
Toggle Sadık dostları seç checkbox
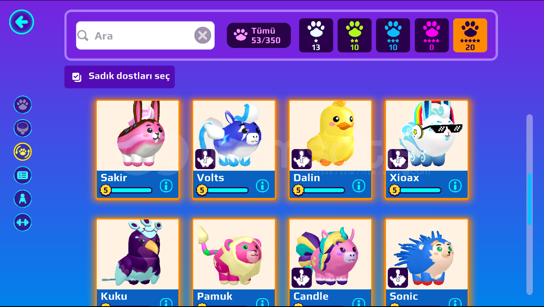pos(120,77)
